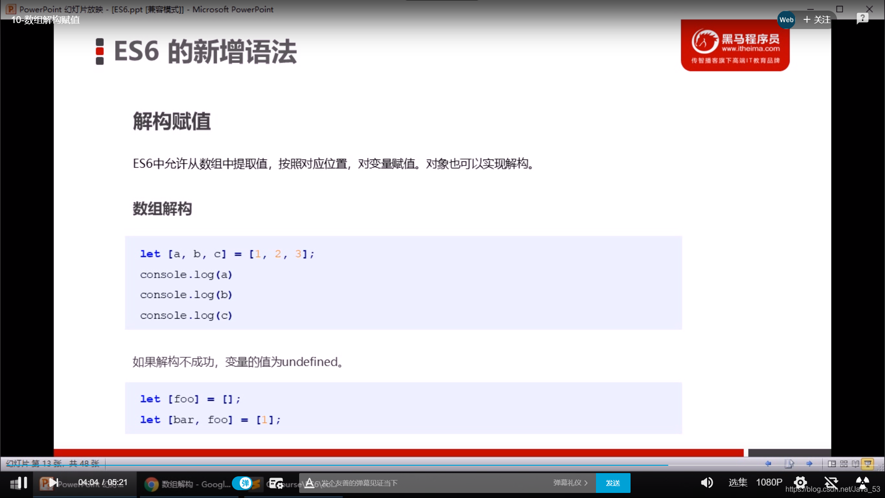
Task: Open danmaku display settings icon
Action: [276, 483]
